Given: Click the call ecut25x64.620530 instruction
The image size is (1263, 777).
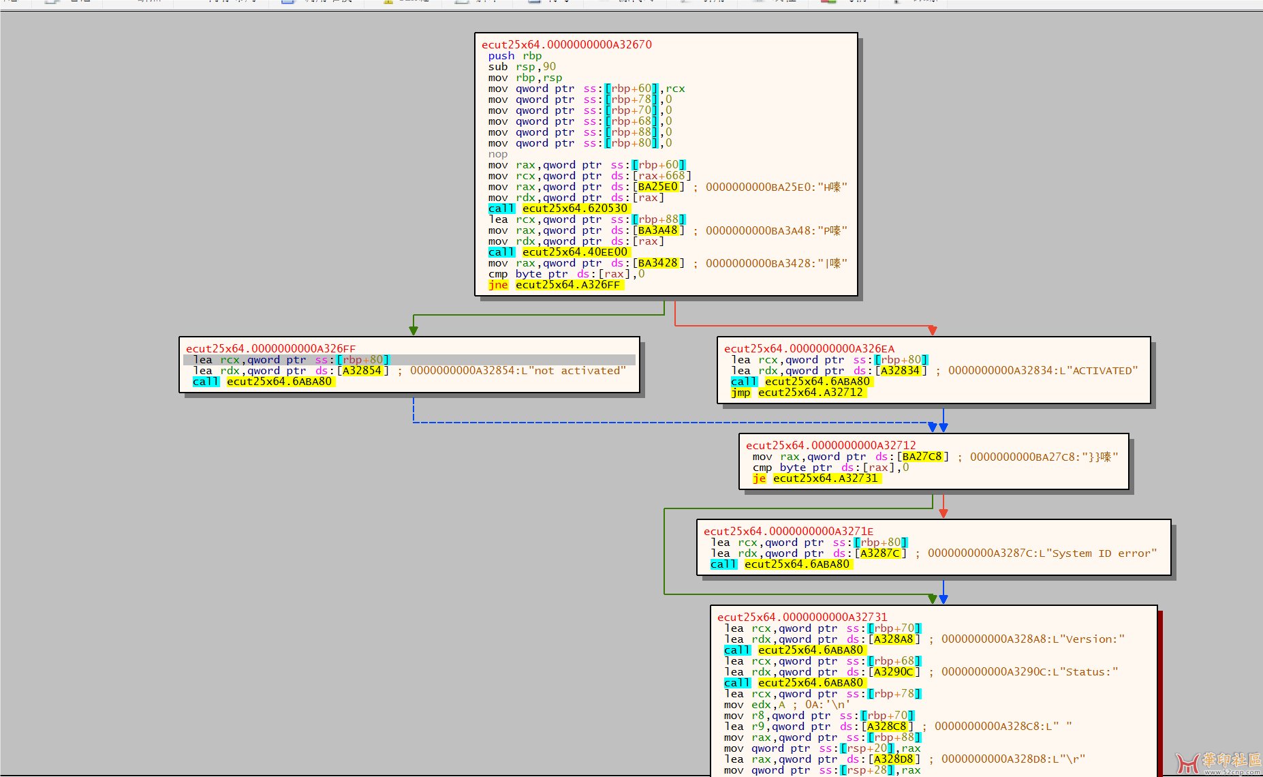Looking at the screenshot, I should (x=558, y=209).
